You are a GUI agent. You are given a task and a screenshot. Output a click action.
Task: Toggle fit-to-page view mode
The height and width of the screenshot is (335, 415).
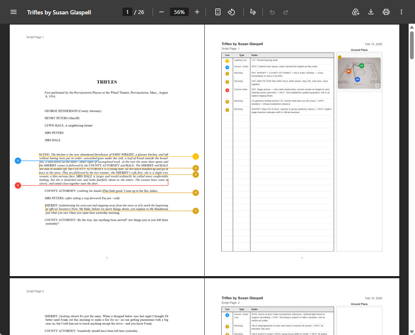[x=217, y=12]
